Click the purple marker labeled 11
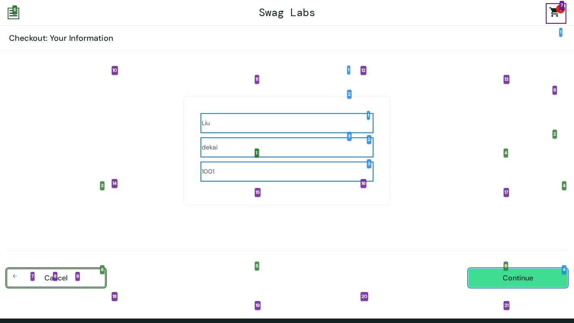Viewport: 574px width, 323px height. tap(257, 79)
